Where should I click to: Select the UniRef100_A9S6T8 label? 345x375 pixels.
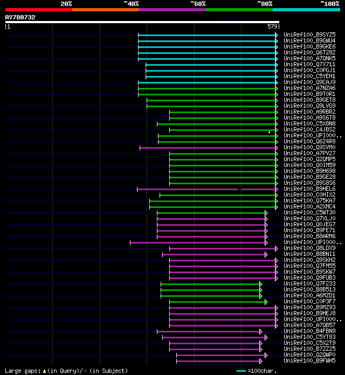click(309, 117)
